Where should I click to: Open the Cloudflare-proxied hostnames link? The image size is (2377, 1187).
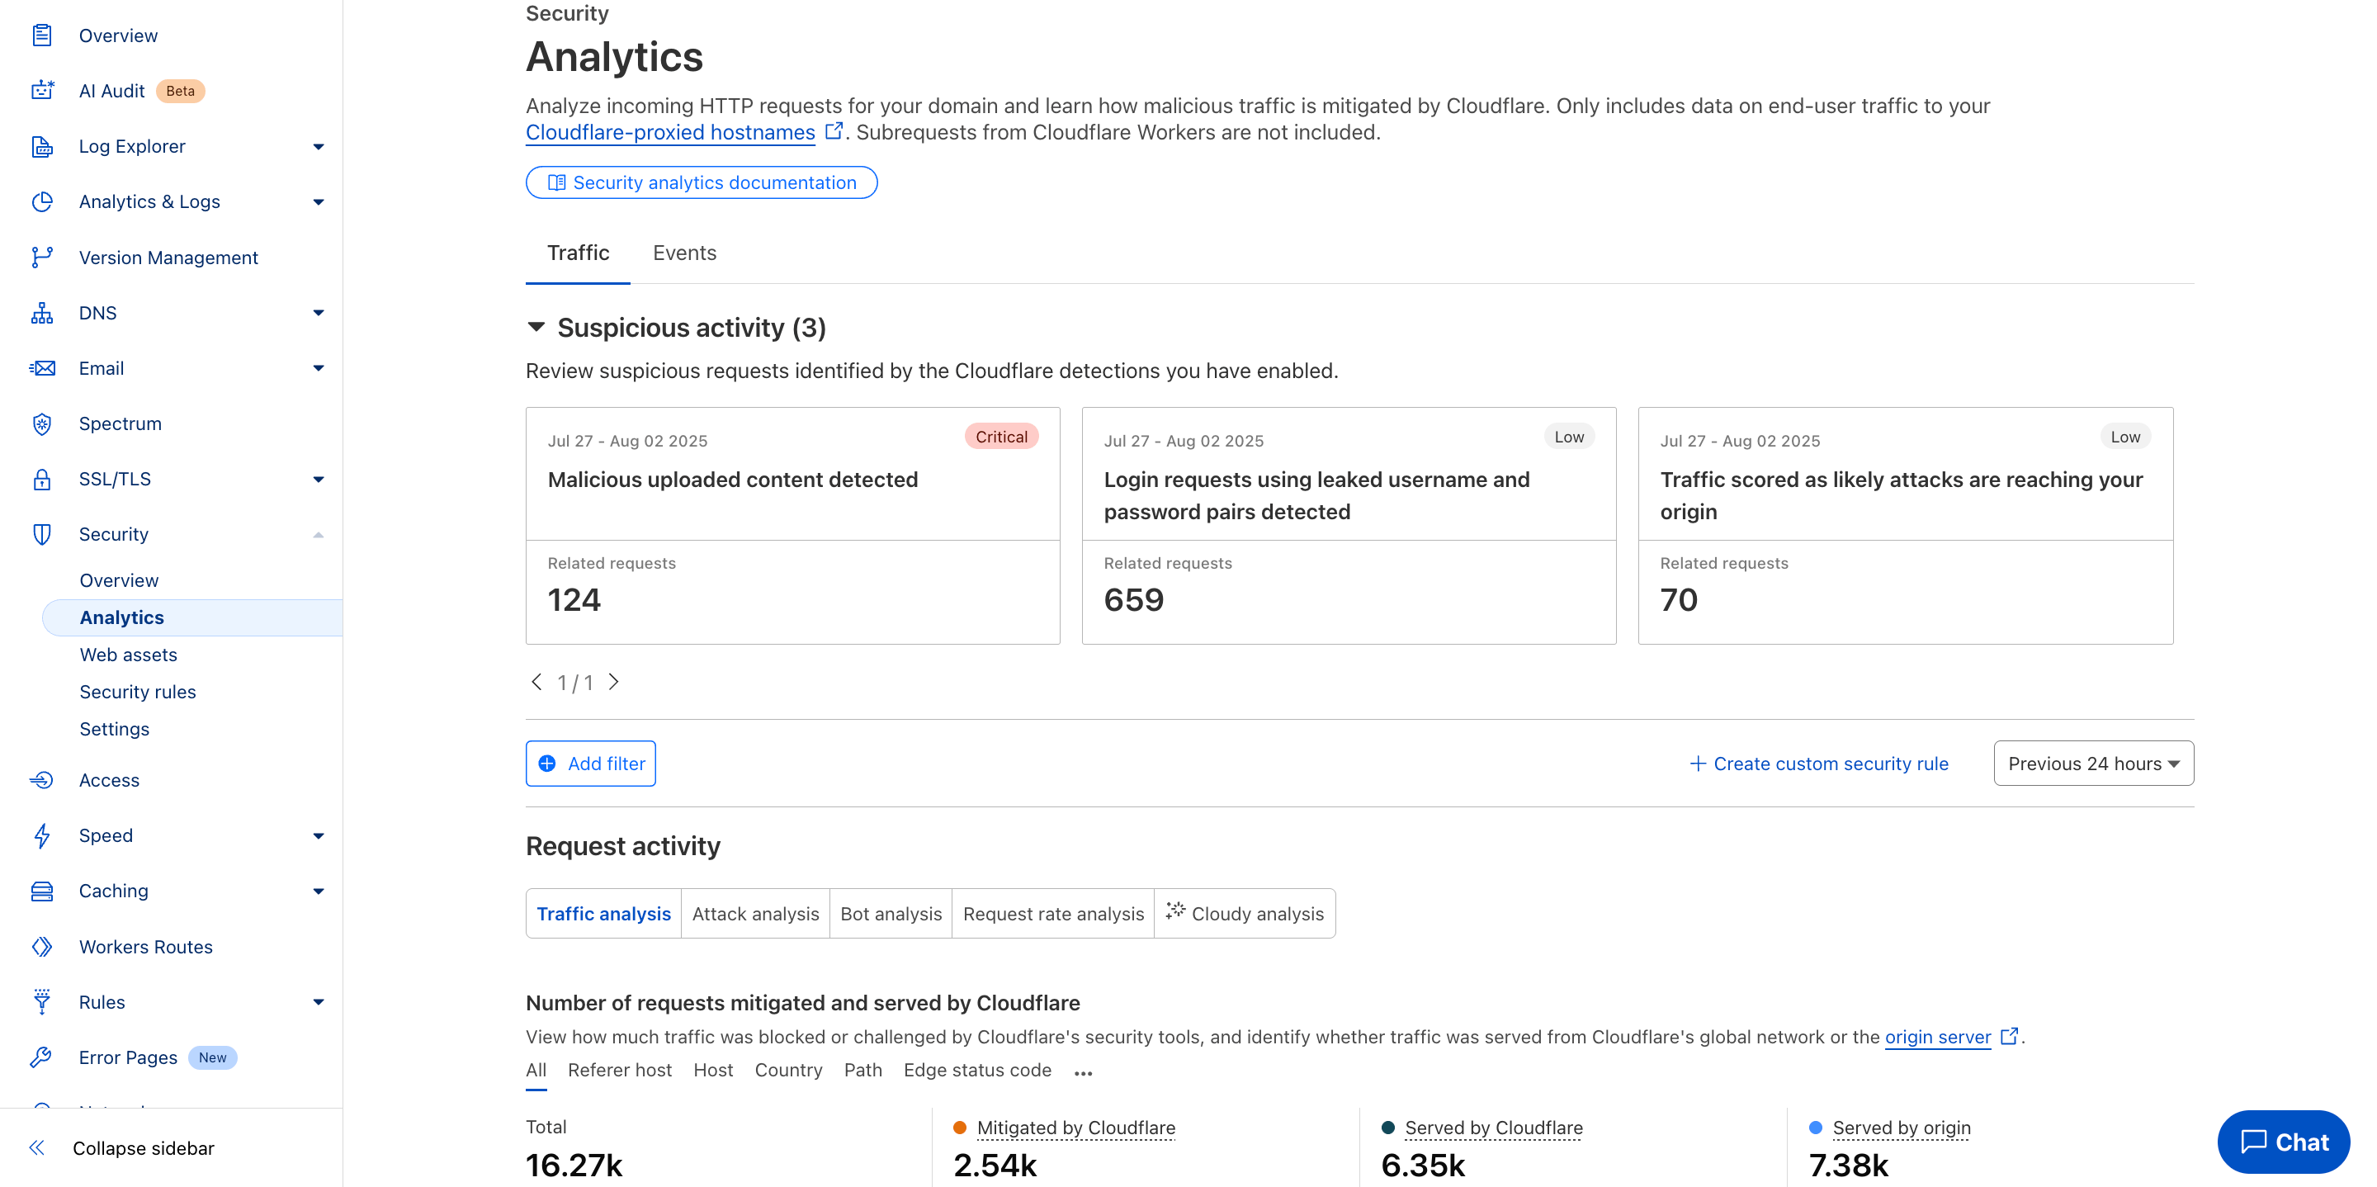[x=668, y=132]
